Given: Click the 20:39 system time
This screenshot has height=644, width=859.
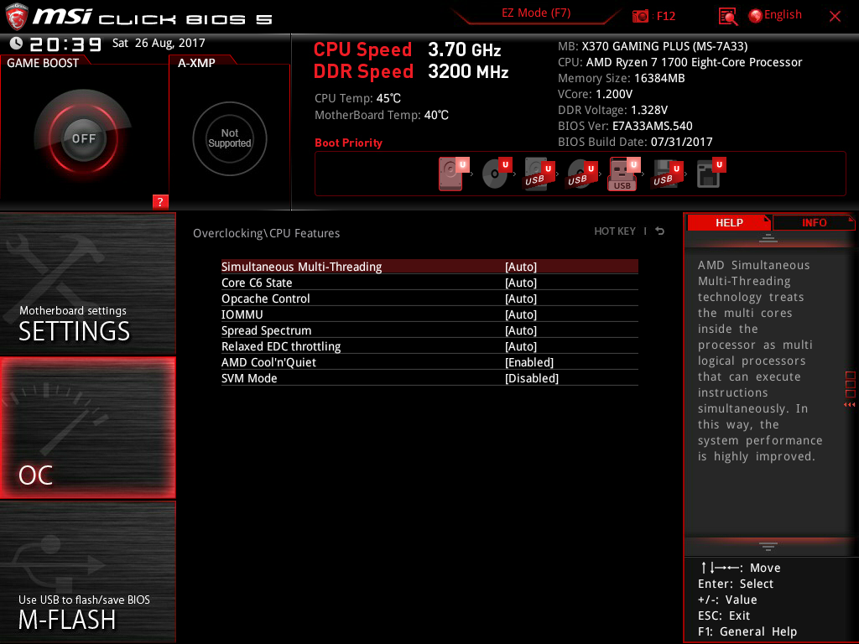Looking at the screenshot, I should click(65, 44).
